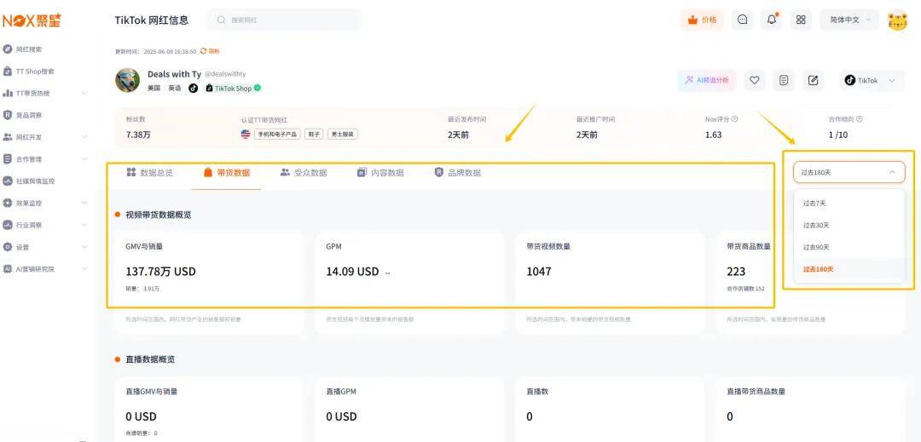Viewport: 921px width, 442px height.
Task: Collapse the 过去180天 time range dropdown
Action: tap(849, 172)
